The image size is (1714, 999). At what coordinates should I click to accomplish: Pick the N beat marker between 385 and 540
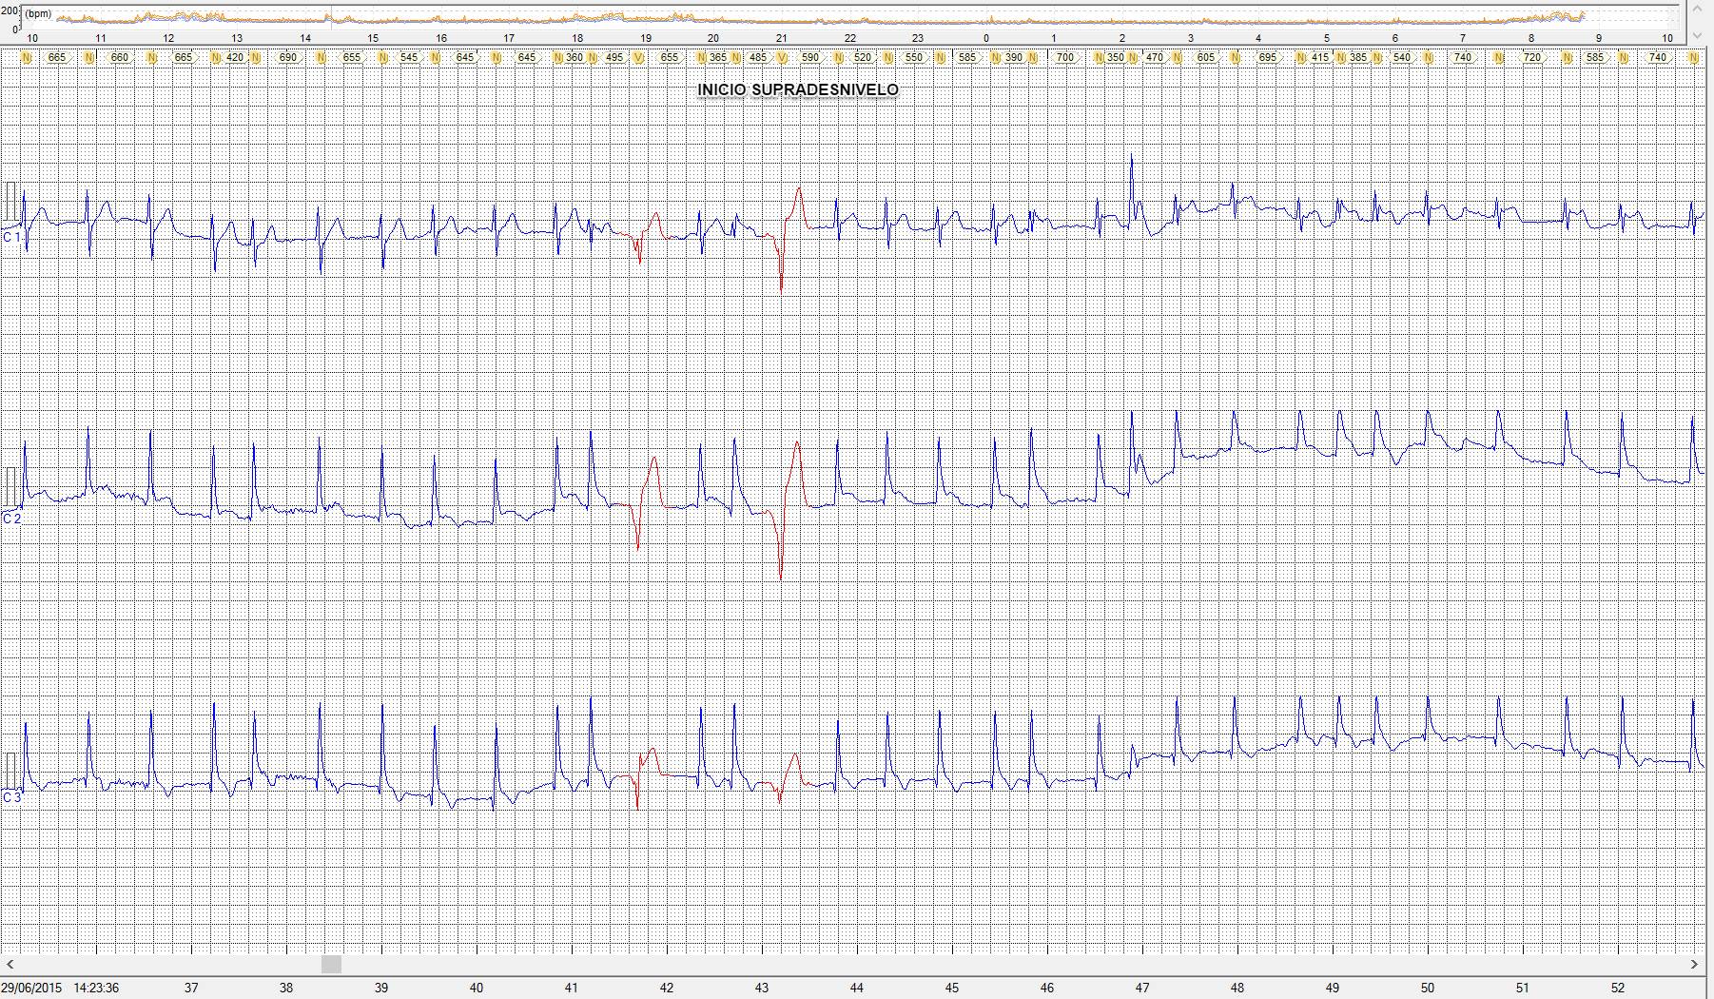[x=1376, y=57]
